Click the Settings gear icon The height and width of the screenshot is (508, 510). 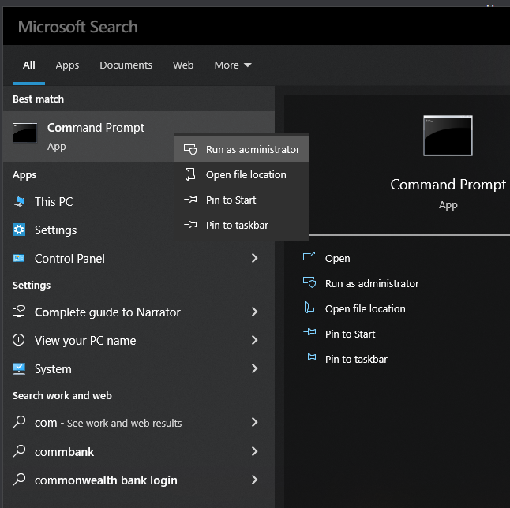pos(20,230)
